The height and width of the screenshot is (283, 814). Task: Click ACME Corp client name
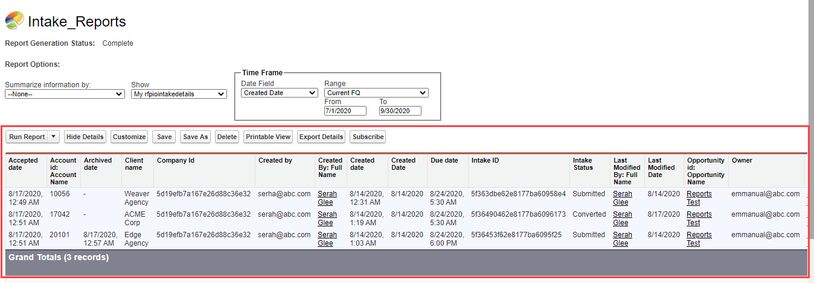135,219
